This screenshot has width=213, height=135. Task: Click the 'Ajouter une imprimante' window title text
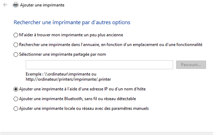tap(42, 5)
